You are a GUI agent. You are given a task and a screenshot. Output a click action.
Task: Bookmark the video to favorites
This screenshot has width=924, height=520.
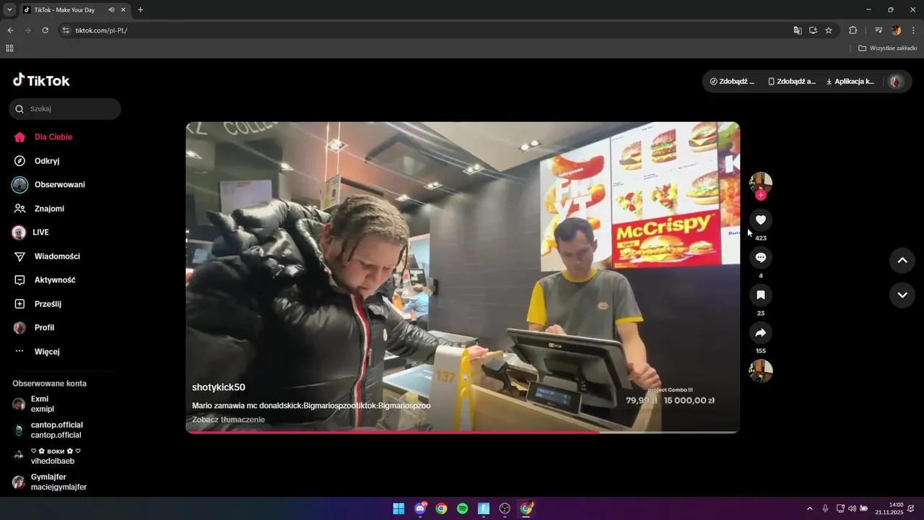tap(761, 295)
